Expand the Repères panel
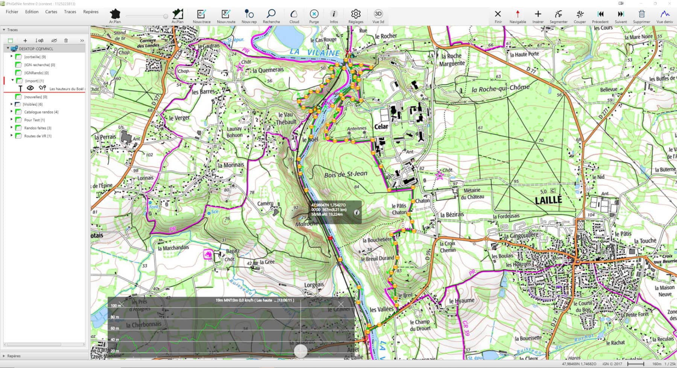 [4, 356]
